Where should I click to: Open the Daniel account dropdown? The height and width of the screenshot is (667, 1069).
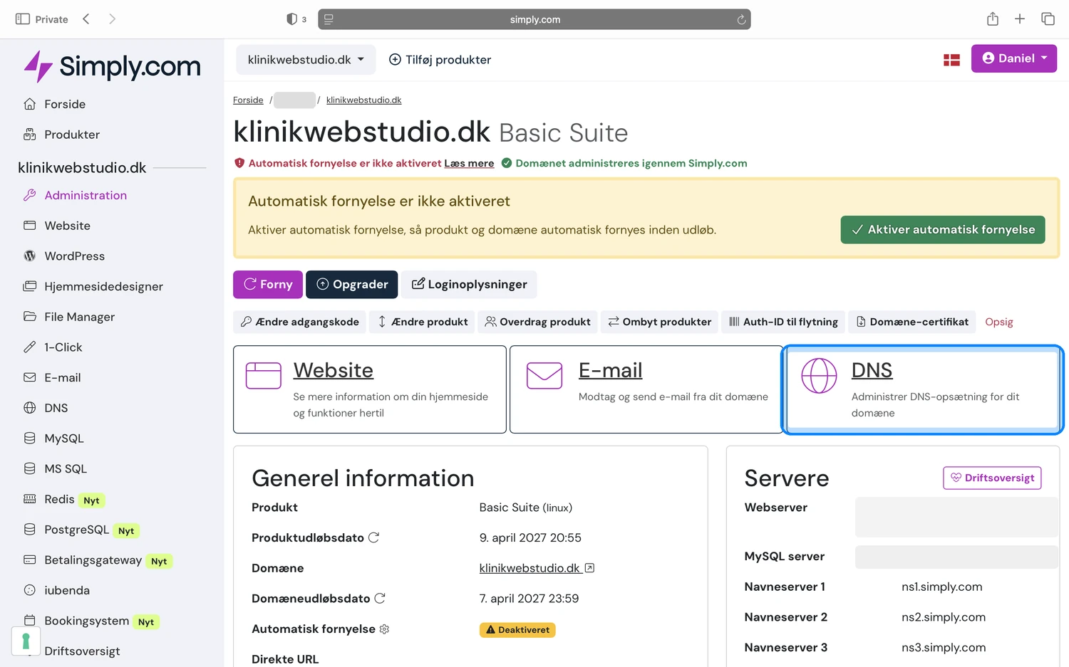tap(1013, 58)
